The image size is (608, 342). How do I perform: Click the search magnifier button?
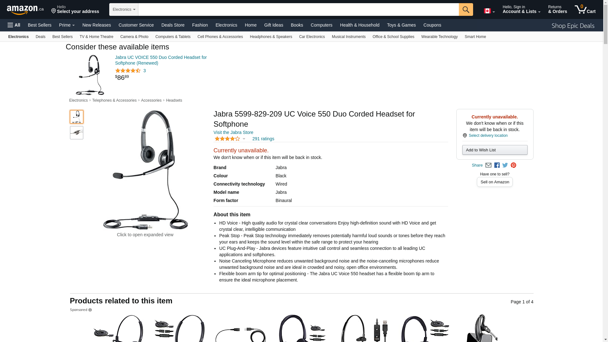pyautogui.click(x=466, y=9)
